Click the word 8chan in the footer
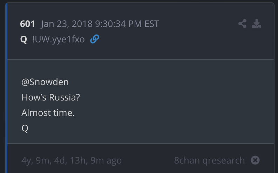This screenshot has width=278, height=173. tap(187, 160)
